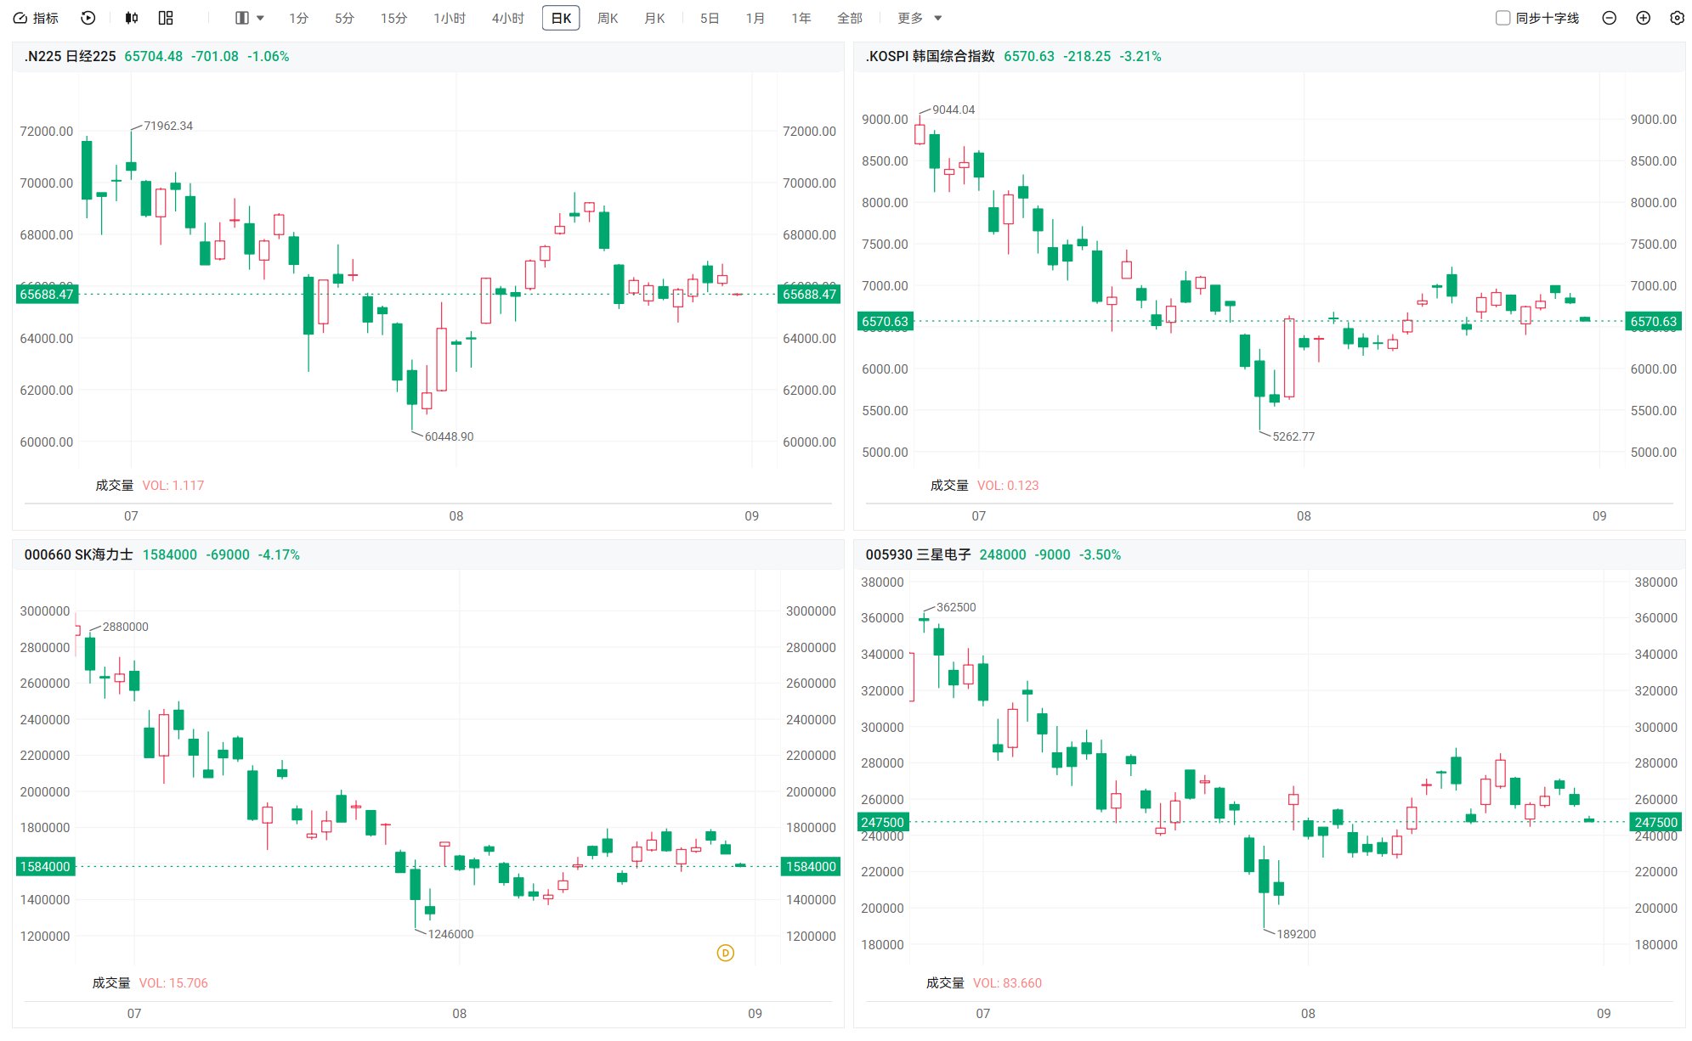Enable the 同步十字线 checkbox
The height and width of the screenshot is (1041, 1692).
point(1502,18)
